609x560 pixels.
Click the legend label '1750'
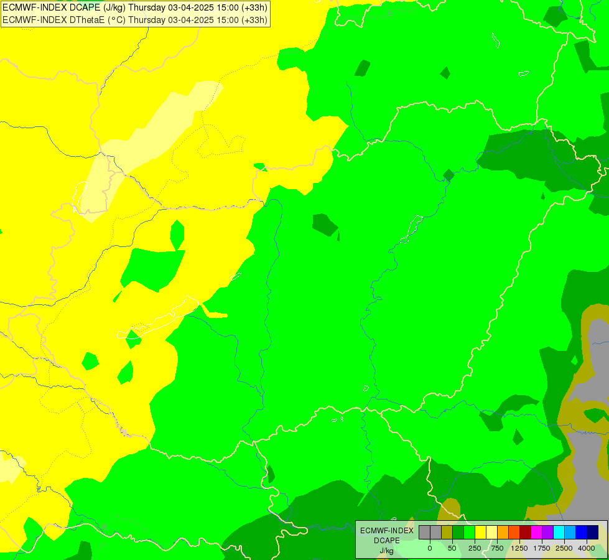tap(542, 548)
